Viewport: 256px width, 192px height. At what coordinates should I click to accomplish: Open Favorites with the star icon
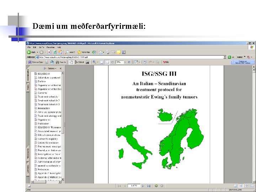click(84, 52)
